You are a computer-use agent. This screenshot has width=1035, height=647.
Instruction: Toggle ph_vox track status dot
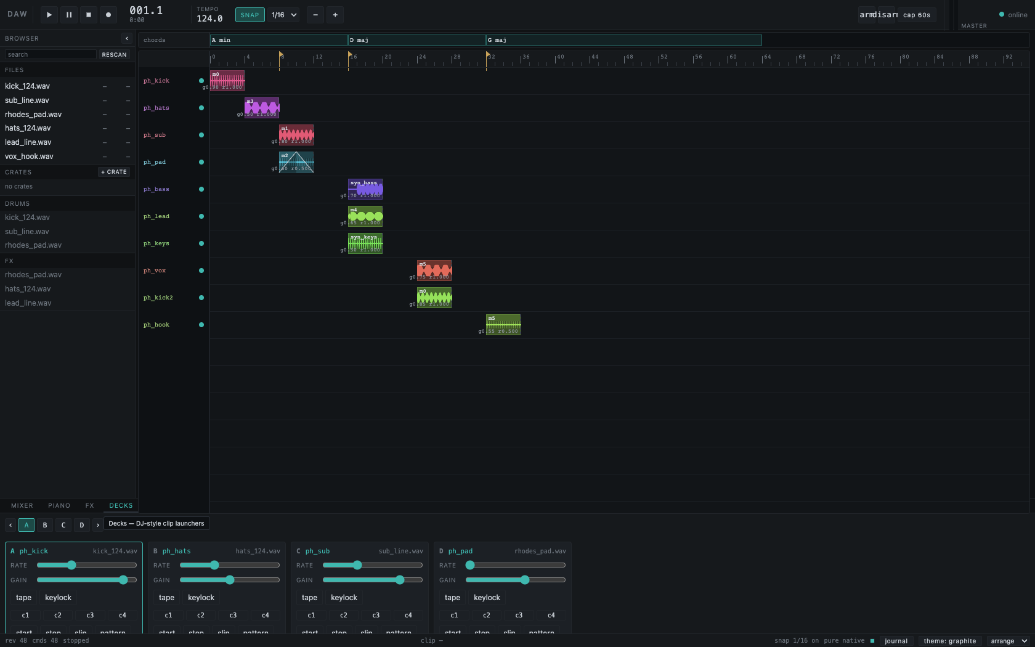(x=201, y=271)
